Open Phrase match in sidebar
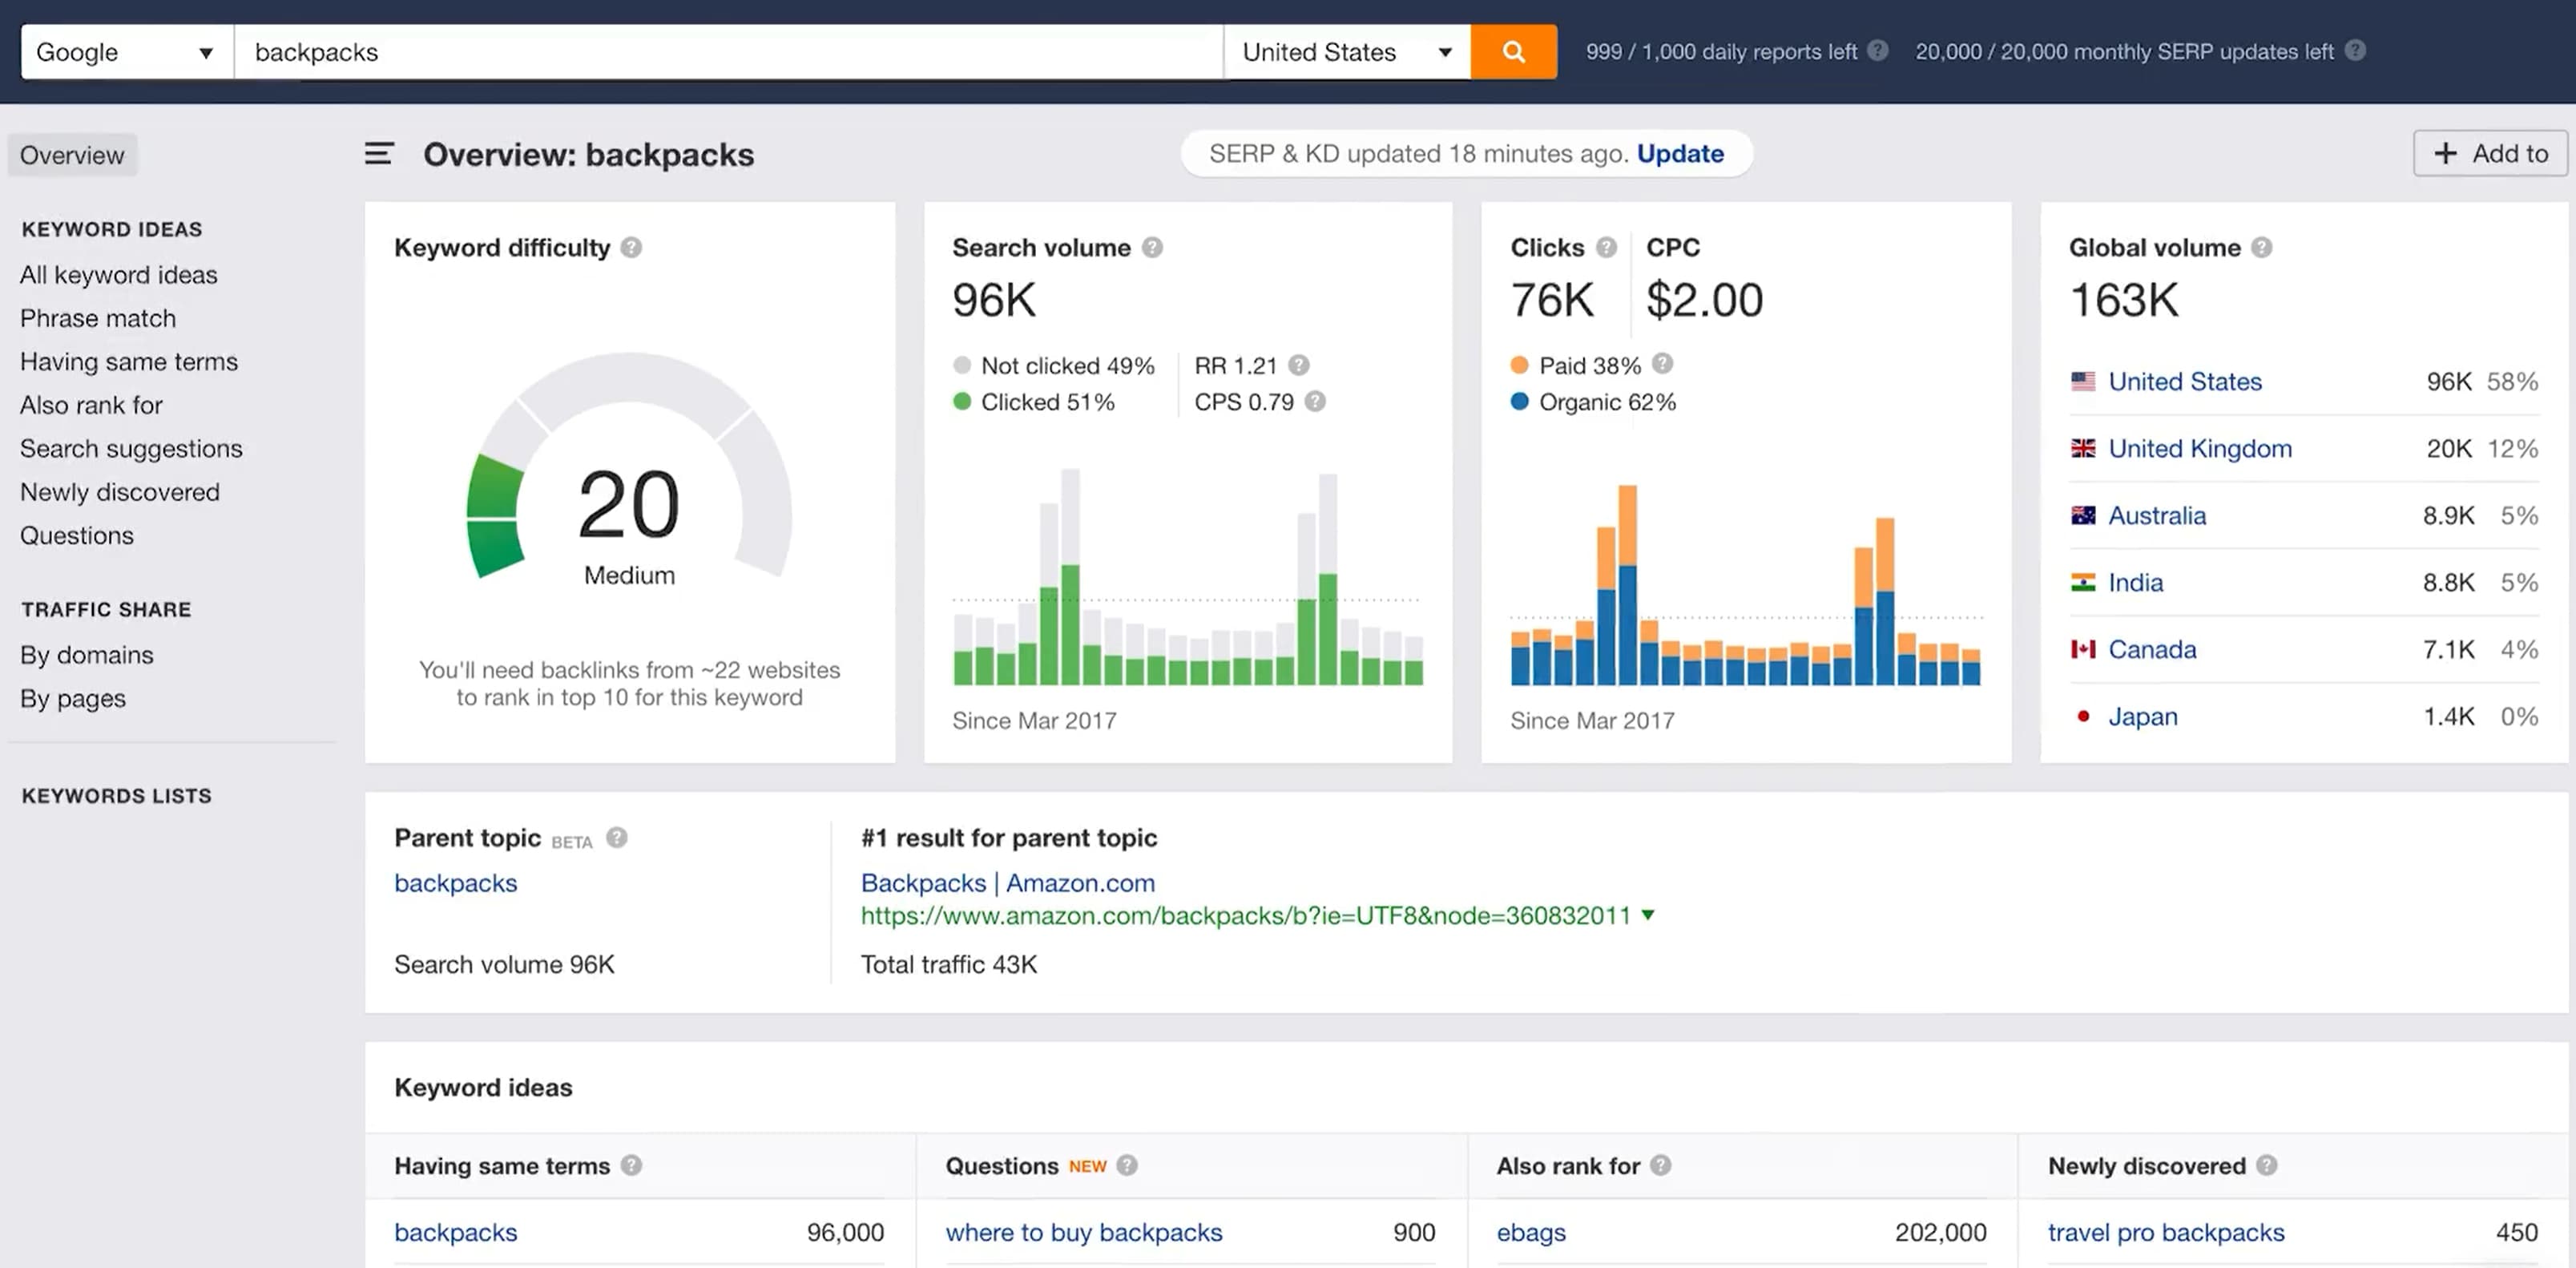Screen dimensions: 2576x1268 coord(98,318)
